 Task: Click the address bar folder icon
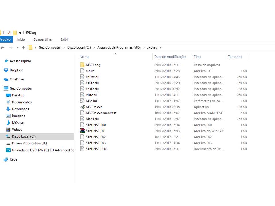click(31, 48)
